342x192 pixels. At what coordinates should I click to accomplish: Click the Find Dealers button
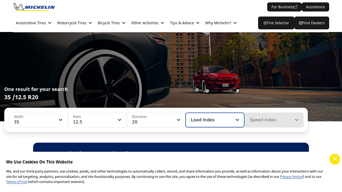[312, 23]
